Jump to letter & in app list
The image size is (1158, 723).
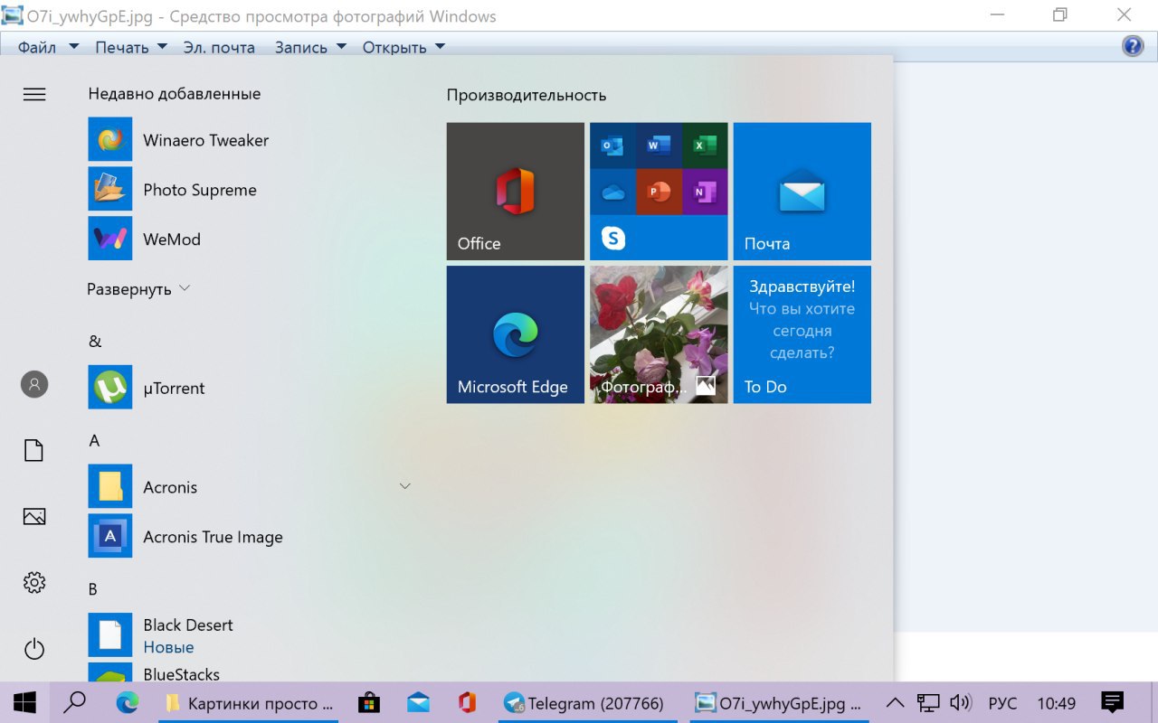coord(95,342)
